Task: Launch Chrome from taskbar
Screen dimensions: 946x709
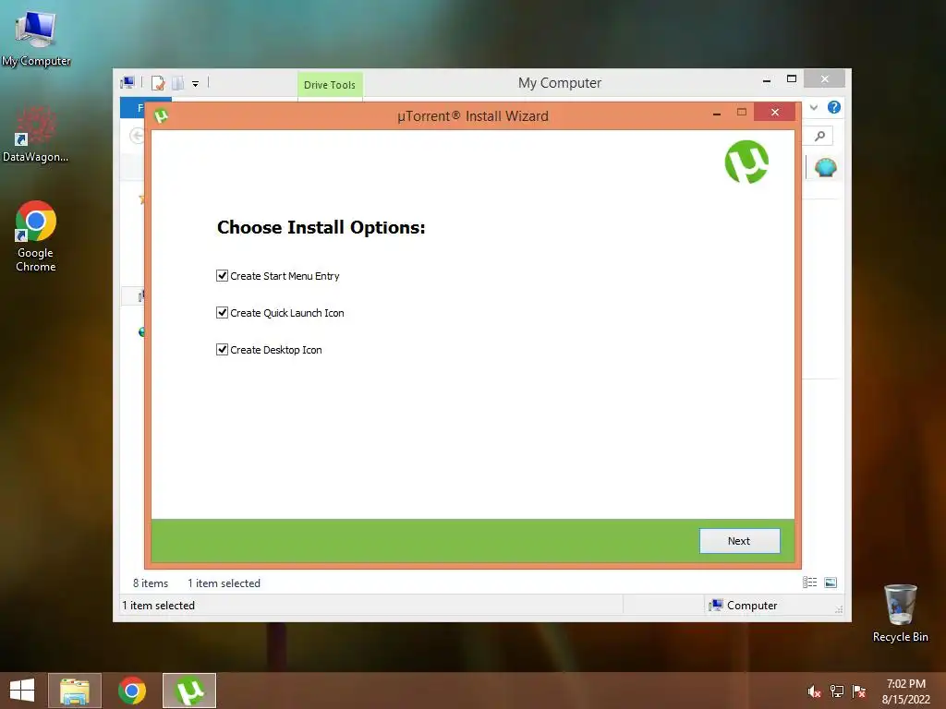Action: (x=132, y=691)
